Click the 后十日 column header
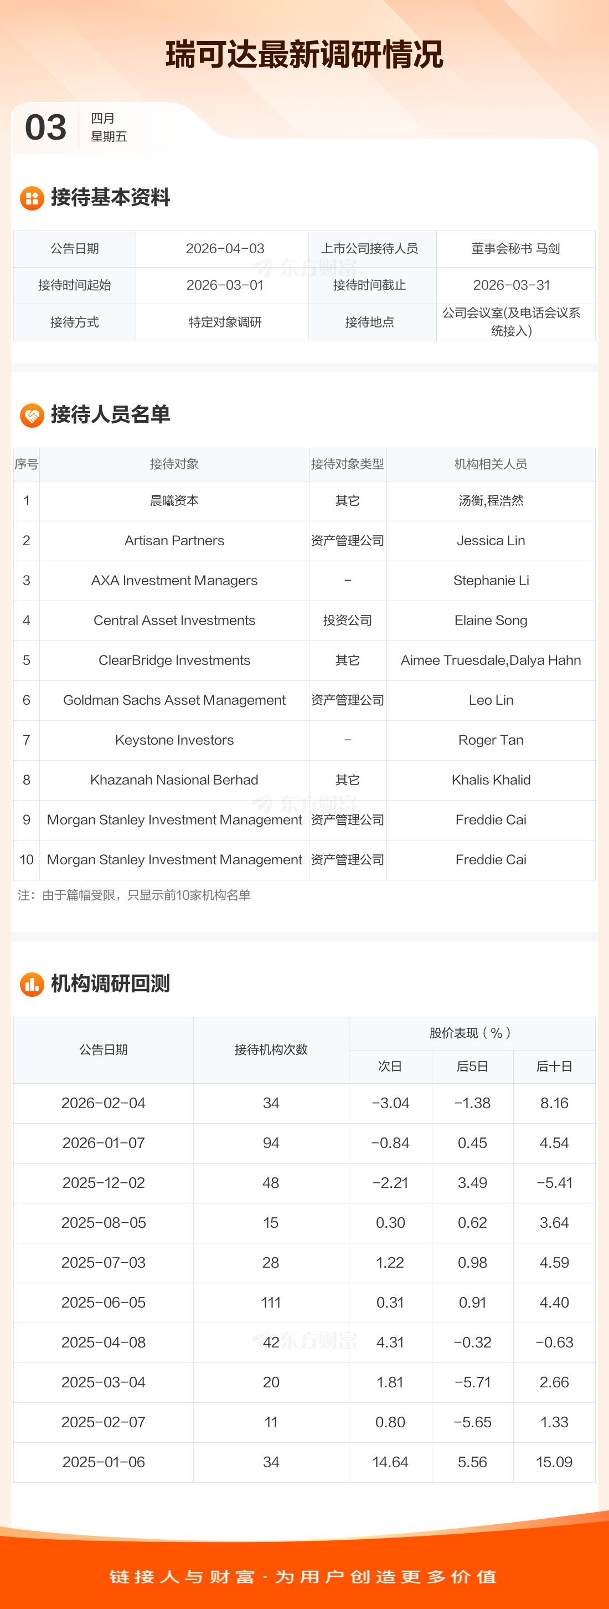This screenshot has width=609, height=1609. coord(554,1067)
